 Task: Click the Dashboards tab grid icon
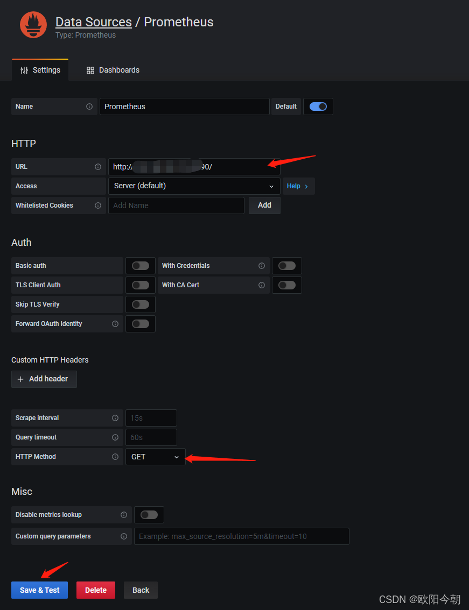(90, 70)
